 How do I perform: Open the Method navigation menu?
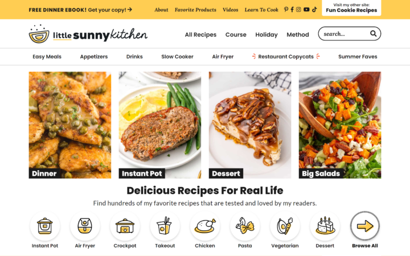pos(298,35)
